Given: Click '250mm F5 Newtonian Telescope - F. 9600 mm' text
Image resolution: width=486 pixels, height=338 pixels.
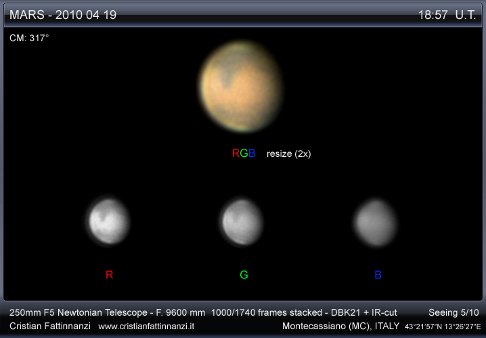Looking at the screenshot, I should [x=107, y=312].
